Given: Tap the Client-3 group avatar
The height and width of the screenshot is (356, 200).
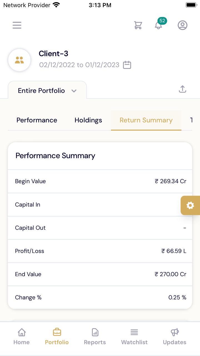Looking at the screenshot, I should pyautogui.click(x=19, y=60).
